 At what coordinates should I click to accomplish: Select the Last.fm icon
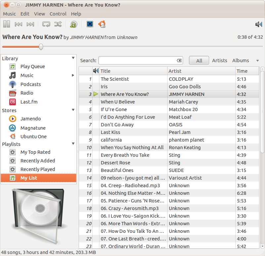(13, 102)
